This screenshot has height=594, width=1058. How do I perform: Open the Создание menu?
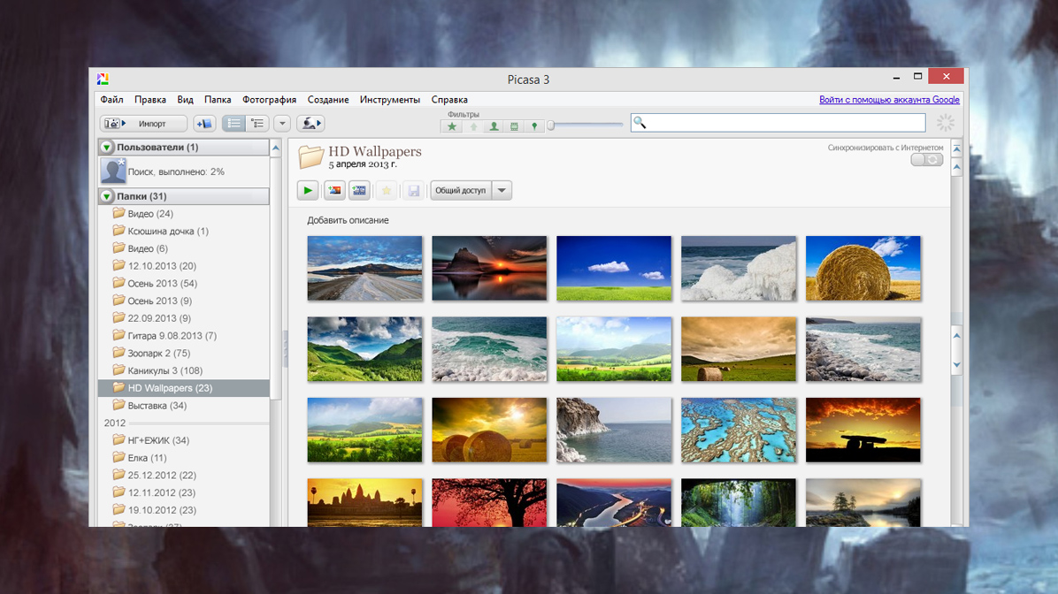(327, 100)
